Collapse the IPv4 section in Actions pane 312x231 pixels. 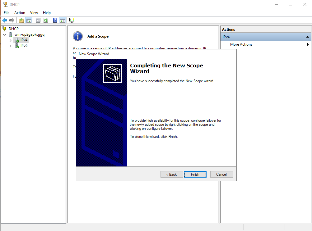click(308, 37)
